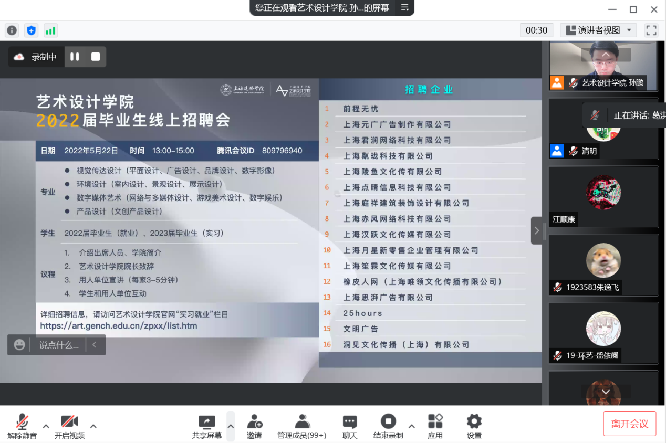The width and height of the screenshot is (666, 443).
Task: Close the meeting window
Action: pyautogui.click(x=654, y=9)
